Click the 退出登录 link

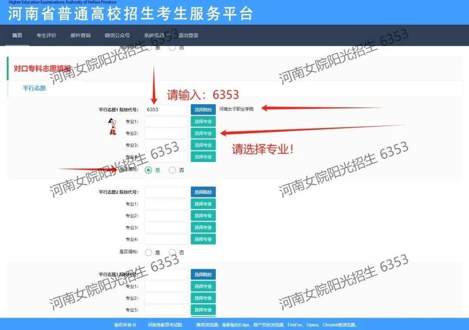pos(188,36)
